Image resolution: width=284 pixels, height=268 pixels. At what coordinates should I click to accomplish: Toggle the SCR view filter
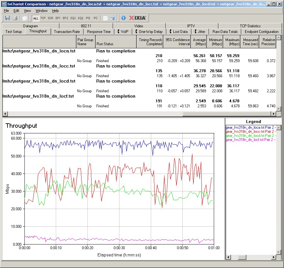pyautogui.click(x=50, y=18)
